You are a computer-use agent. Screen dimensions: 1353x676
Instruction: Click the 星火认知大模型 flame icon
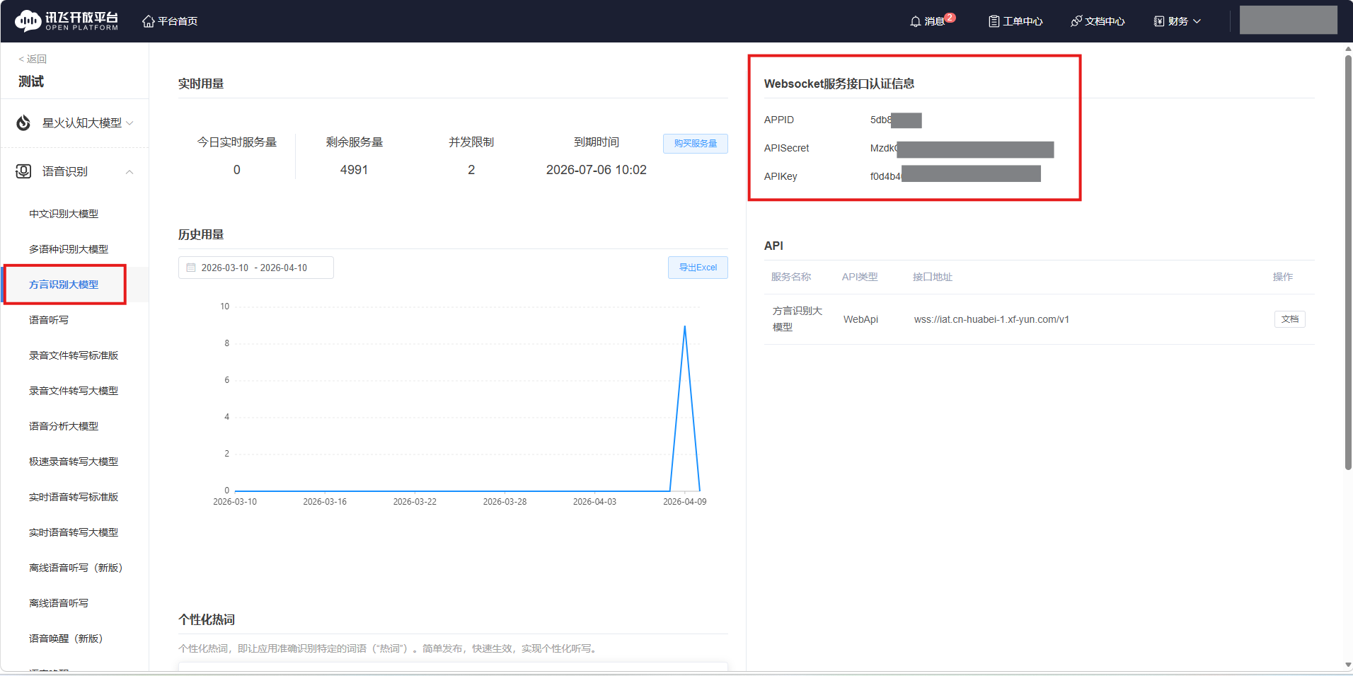(23, 123)
